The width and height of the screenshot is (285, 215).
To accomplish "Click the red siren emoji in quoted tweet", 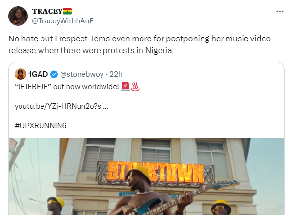I will pyautogui.click(x=125, y=87).
